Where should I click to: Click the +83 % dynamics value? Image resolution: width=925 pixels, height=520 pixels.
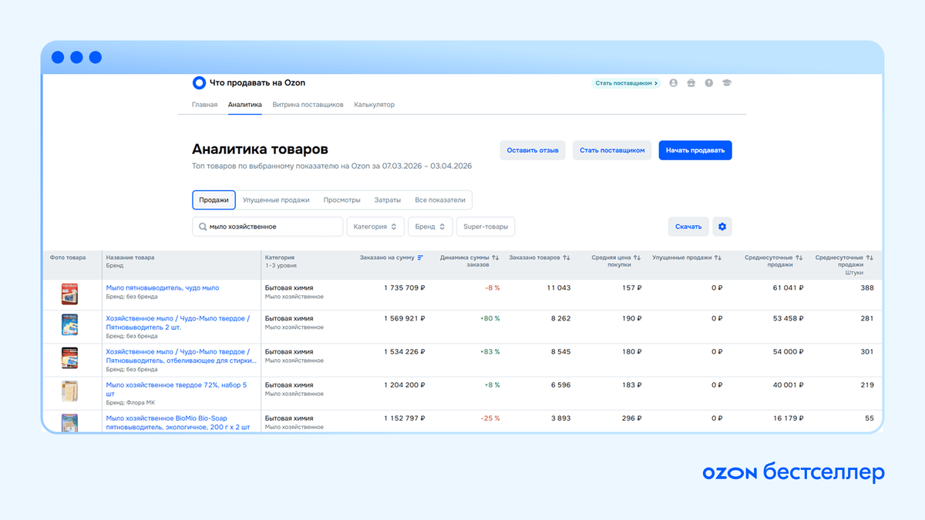point(489,351)
